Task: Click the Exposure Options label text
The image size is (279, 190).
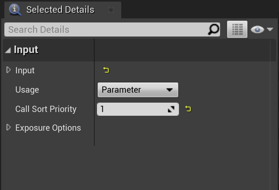Action: tap(48, 128)
